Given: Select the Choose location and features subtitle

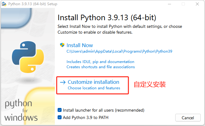Looking at the screenshot, I should [94, 88].
